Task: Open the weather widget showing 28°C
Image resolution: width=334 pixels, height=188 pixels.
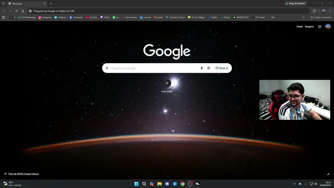Action: (x=12, y=184)
